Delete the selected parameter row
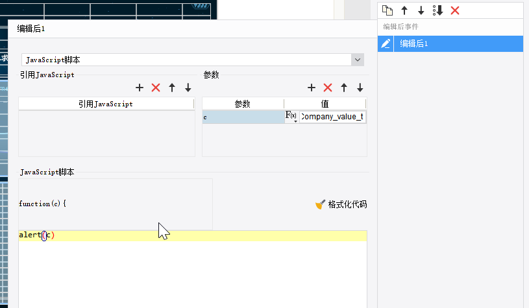The image size is (529, 308). point(328,88)
